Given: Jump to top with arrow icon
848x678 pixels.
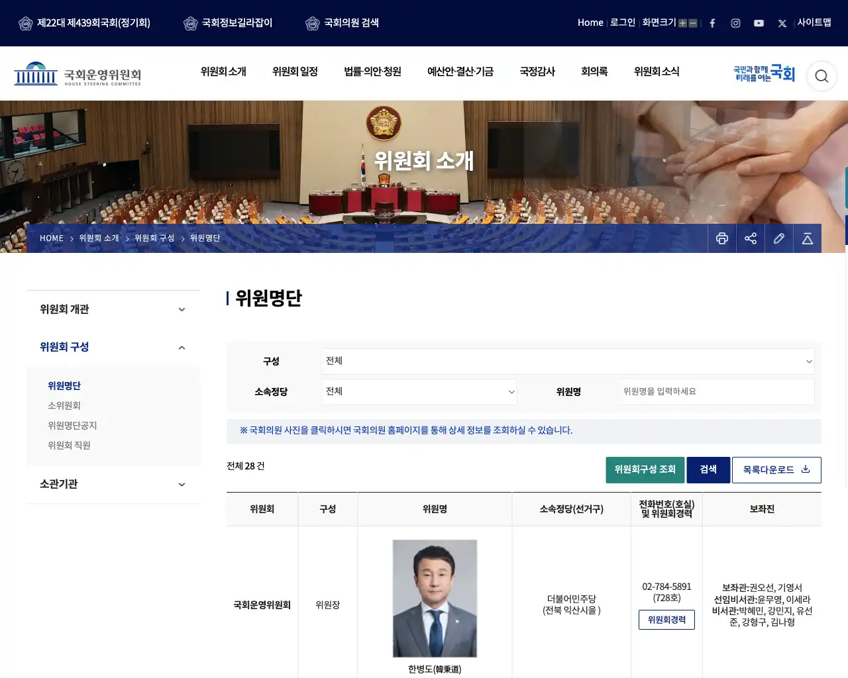Looking at the screenshot, I should (x=808, y=238).
